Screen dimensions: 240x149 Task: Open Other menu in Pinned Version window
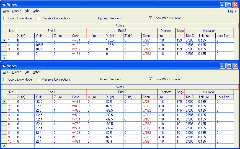pyautogui.click(x=37, y=72)
